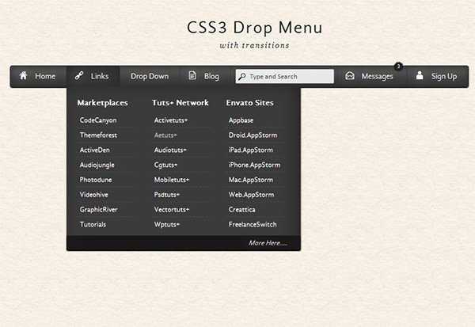
Task: Visit the Psdtuts+ link
Action: pyautogui.click(x=167, y=195)
